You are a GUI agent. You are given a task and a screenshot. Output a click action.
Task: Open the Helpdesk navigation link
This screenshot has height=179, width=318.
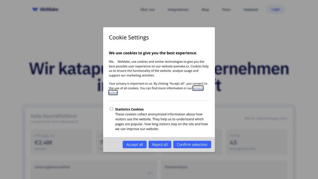[251, 10]
